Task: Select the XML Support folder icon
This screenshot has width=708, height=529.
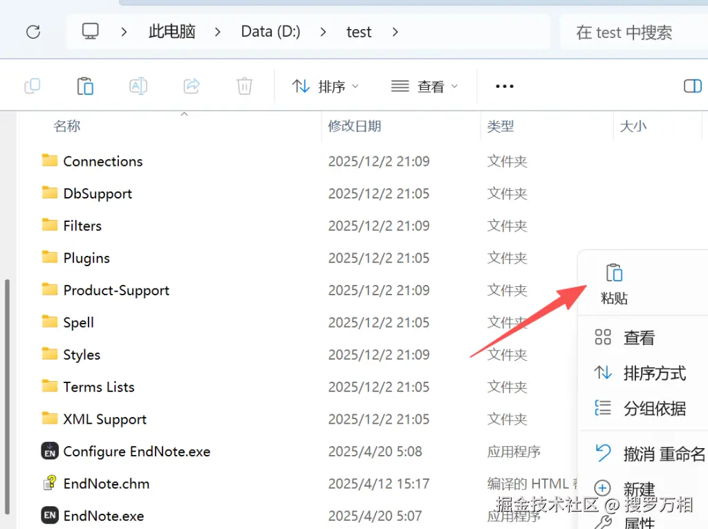Action: point(50,418)
